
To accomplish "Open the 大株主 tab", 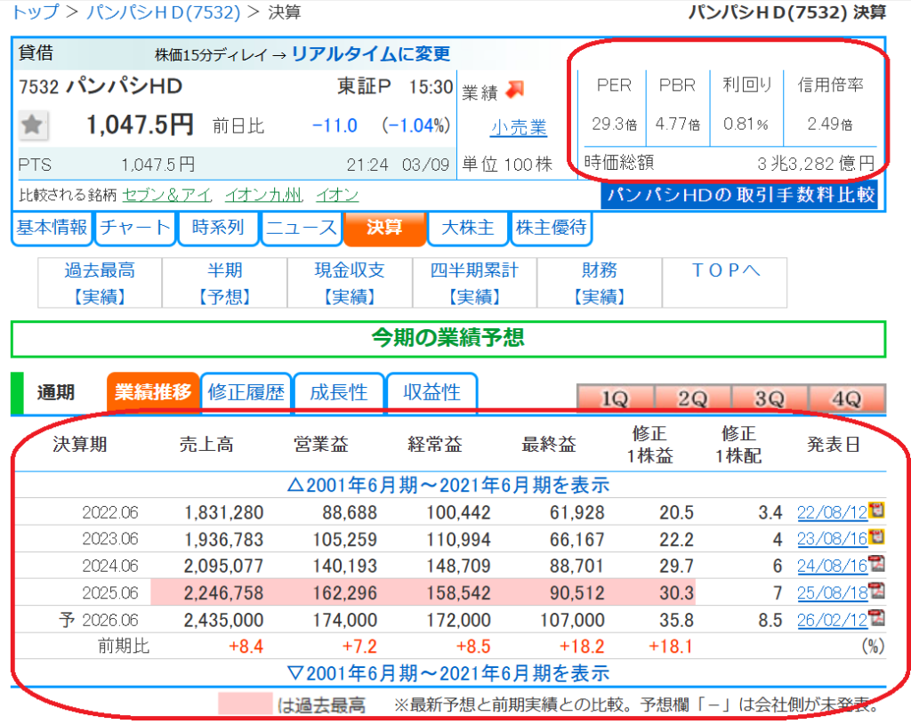I will click(x=468, y=228).
